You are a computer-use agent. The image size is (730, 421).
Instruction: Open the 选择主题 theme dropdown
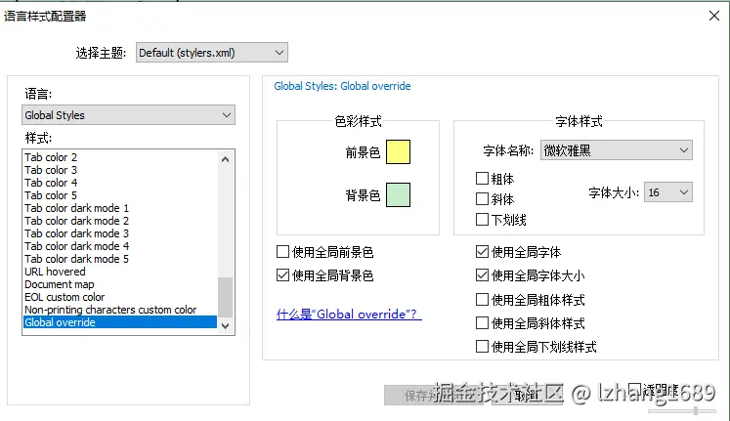212,53
